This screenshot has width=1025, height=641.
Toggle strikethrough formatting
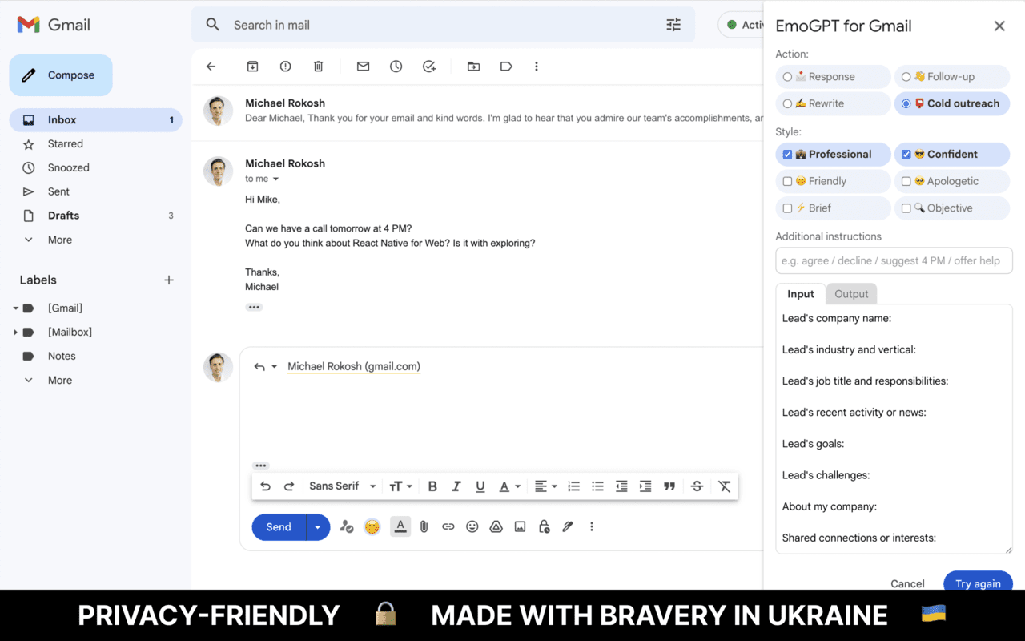pyautogui.click(x=697, y=486)
